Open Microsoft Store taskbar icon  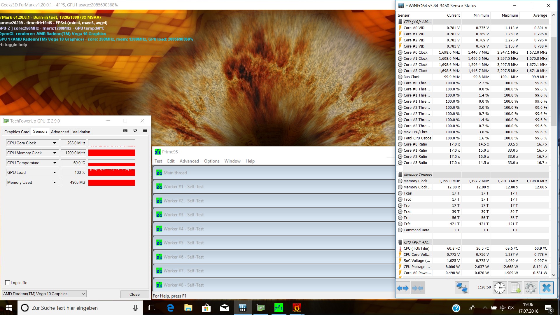pos(206,308)
